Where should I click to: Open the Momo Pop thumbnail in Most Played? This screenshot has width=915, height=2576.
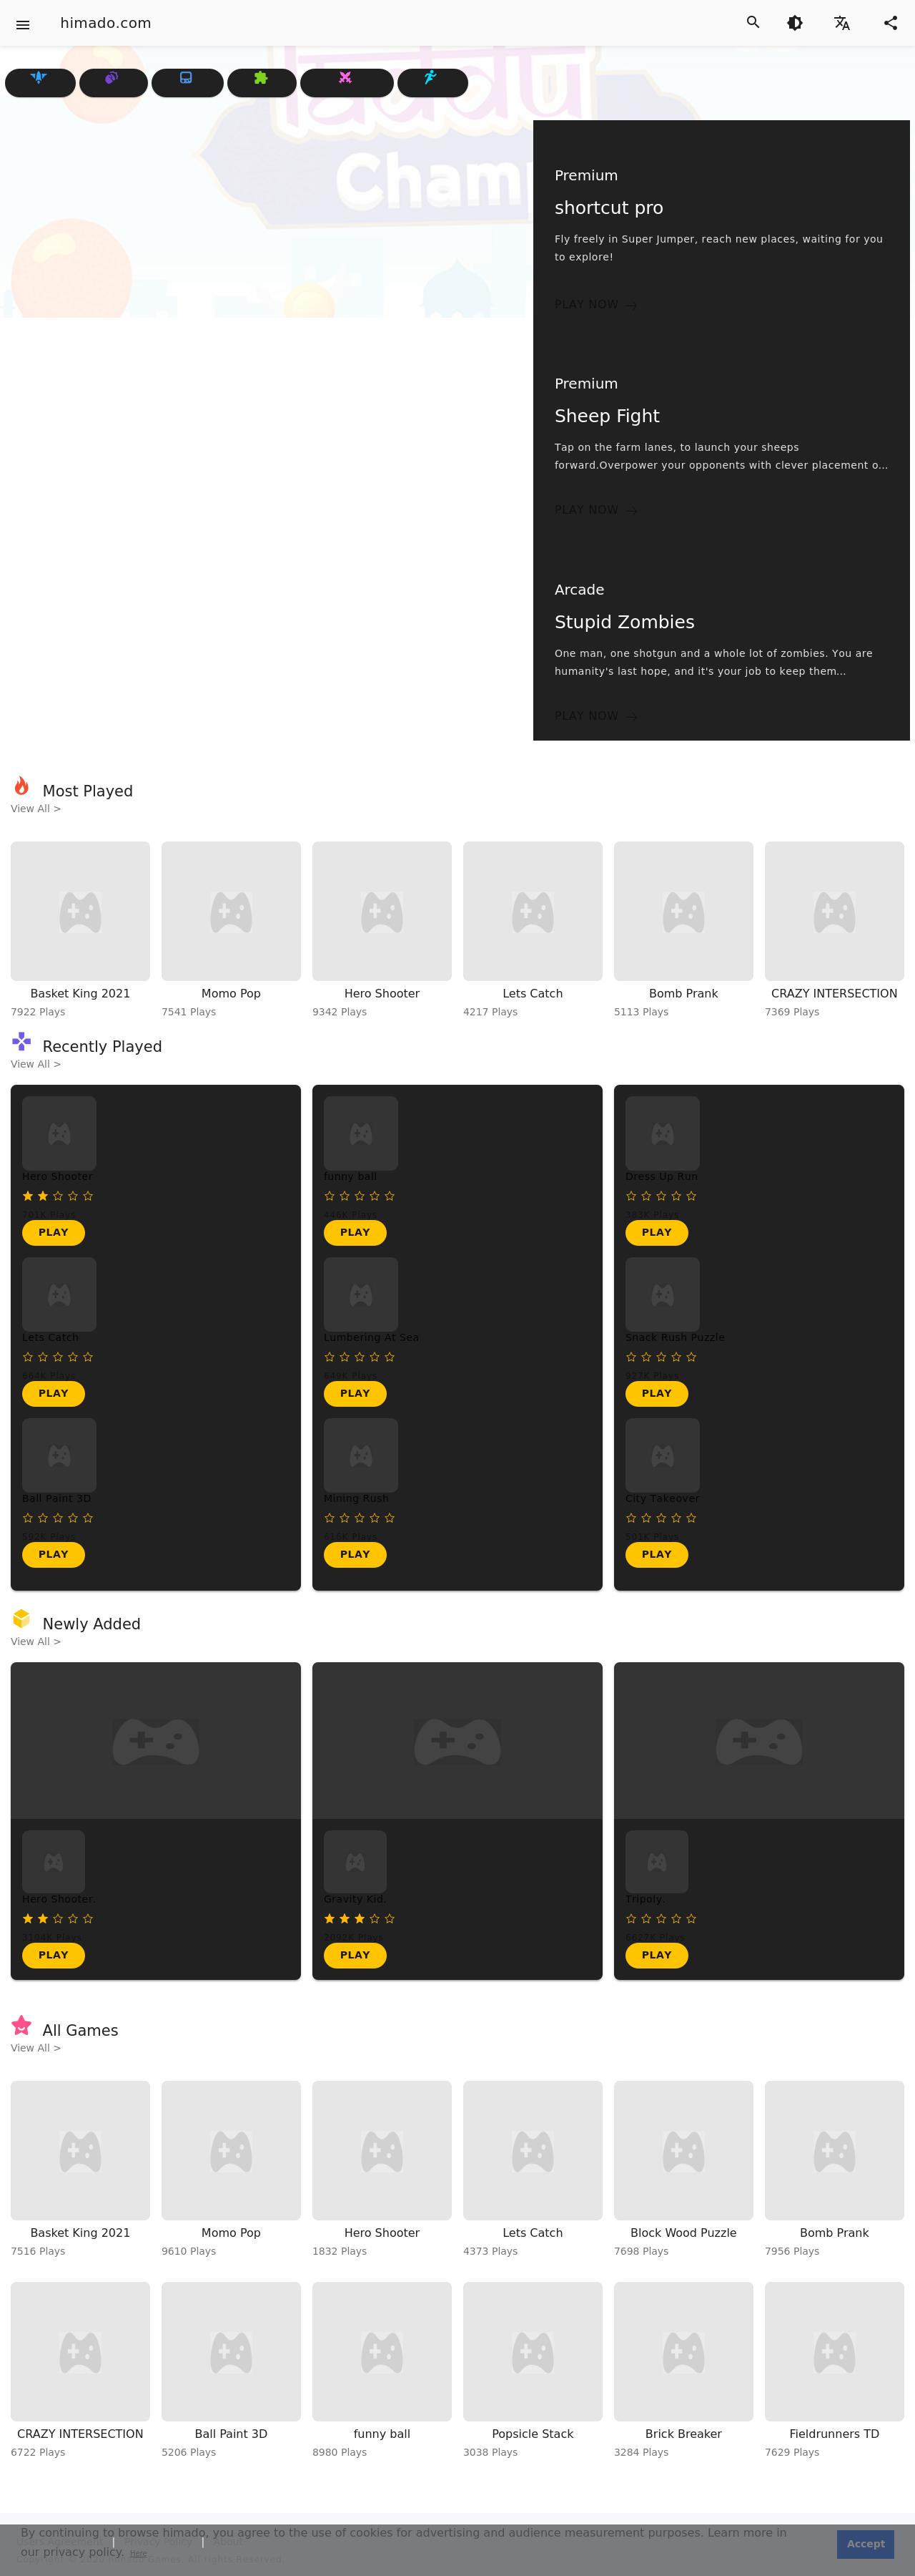click(231, 911)
